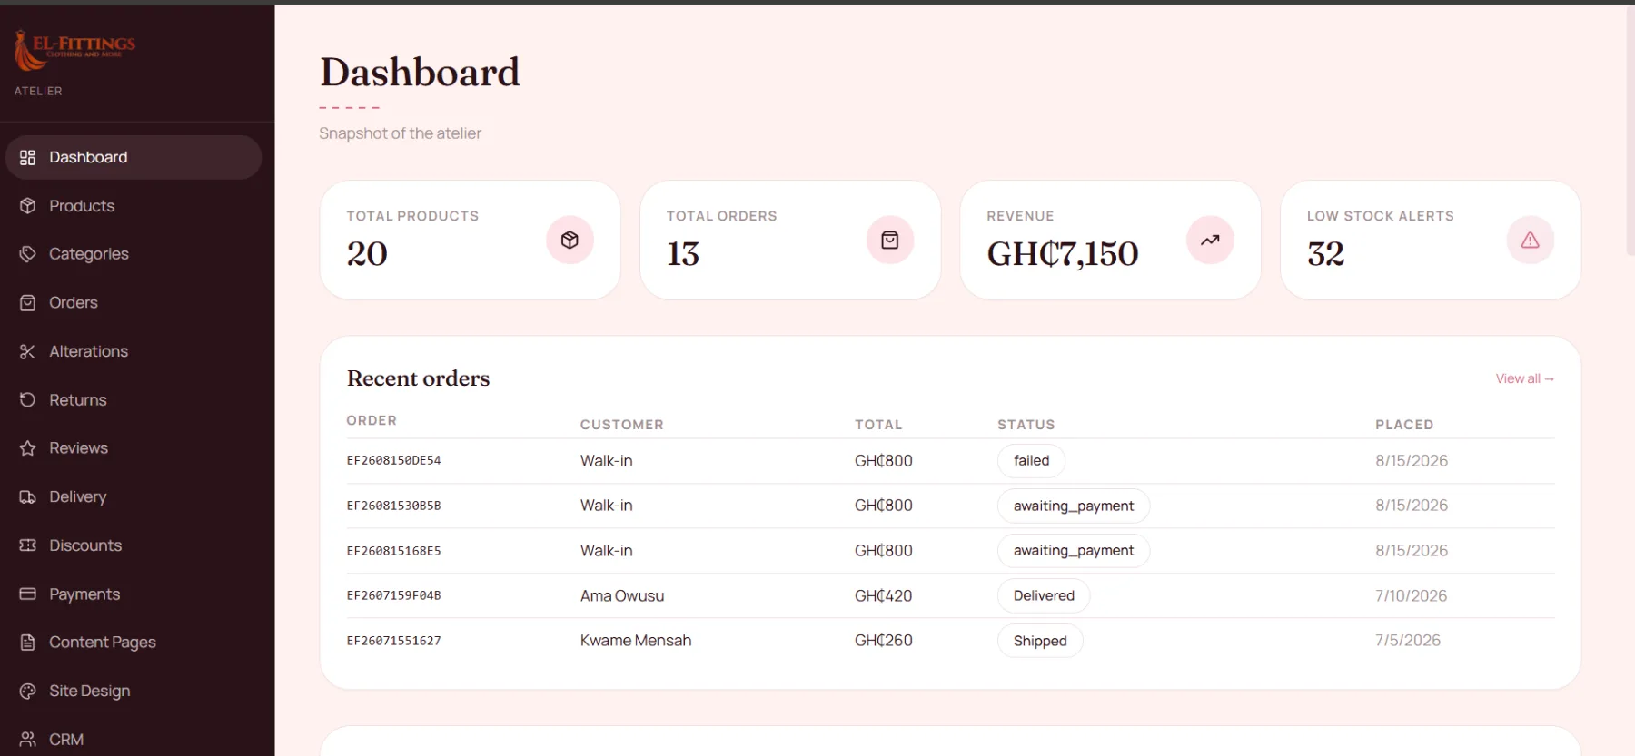
Task: Select the Payments menu item
Action: coord(134,594)
